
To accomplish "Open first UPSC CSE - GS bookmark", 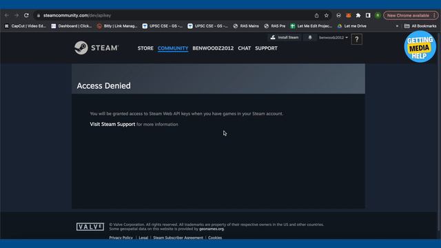I will [x=163, y=26].
